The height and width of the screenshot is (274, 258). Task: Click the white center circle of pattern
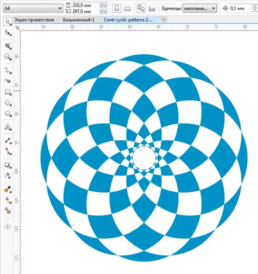[144, 158]
